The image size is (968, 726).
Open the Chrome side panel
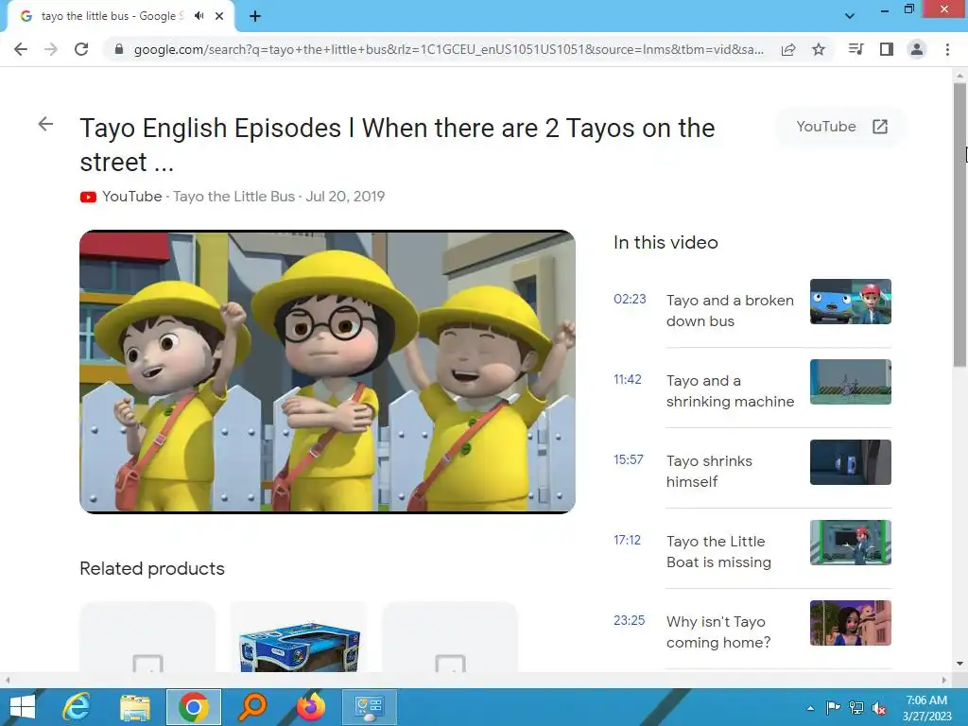pyautogui.click(x=887, y=49)
